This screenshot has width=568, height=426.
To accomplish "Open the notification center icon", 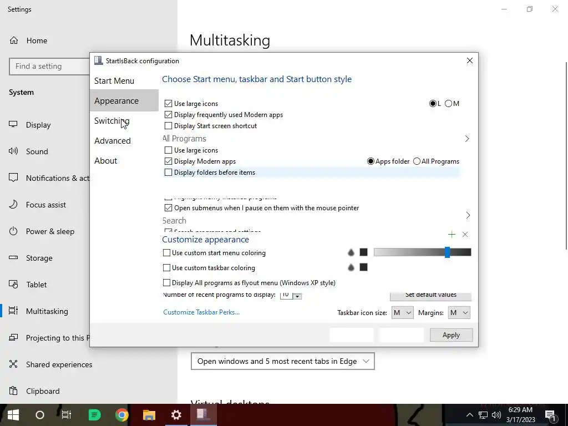I will coord(550,415).
